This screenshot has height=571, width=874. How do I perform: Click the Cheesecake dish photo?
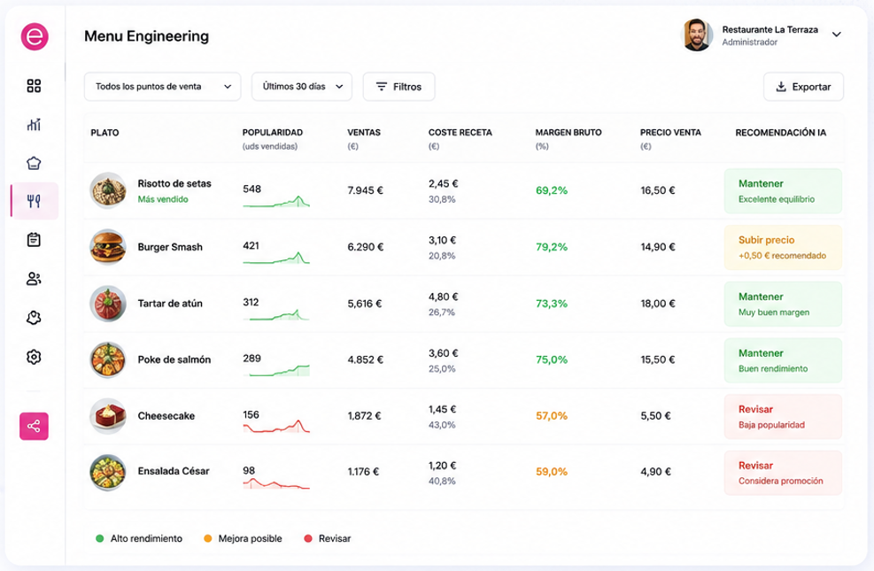[x=108, y=416]
